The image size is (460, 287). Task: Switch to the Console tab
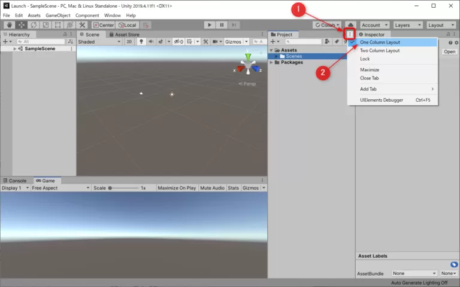pos(14,181)
